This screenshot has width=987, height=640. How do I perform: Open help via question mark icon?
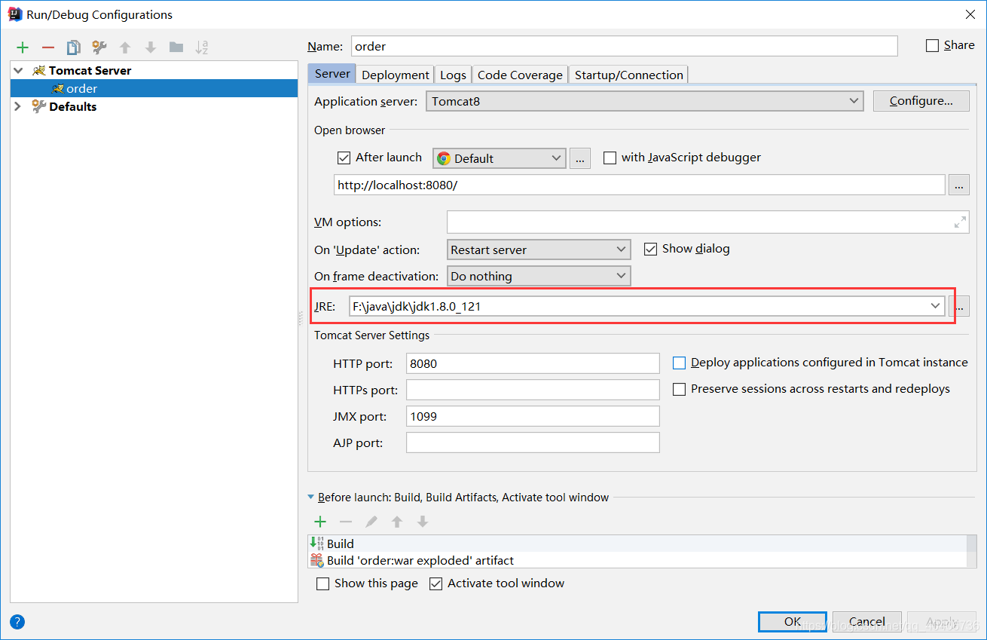coord(17,621)
